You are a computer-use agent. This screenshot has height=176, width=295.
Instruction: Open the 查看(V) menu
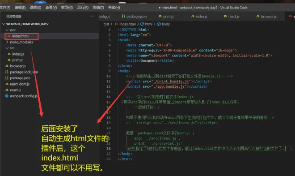(x=51, y=8)
